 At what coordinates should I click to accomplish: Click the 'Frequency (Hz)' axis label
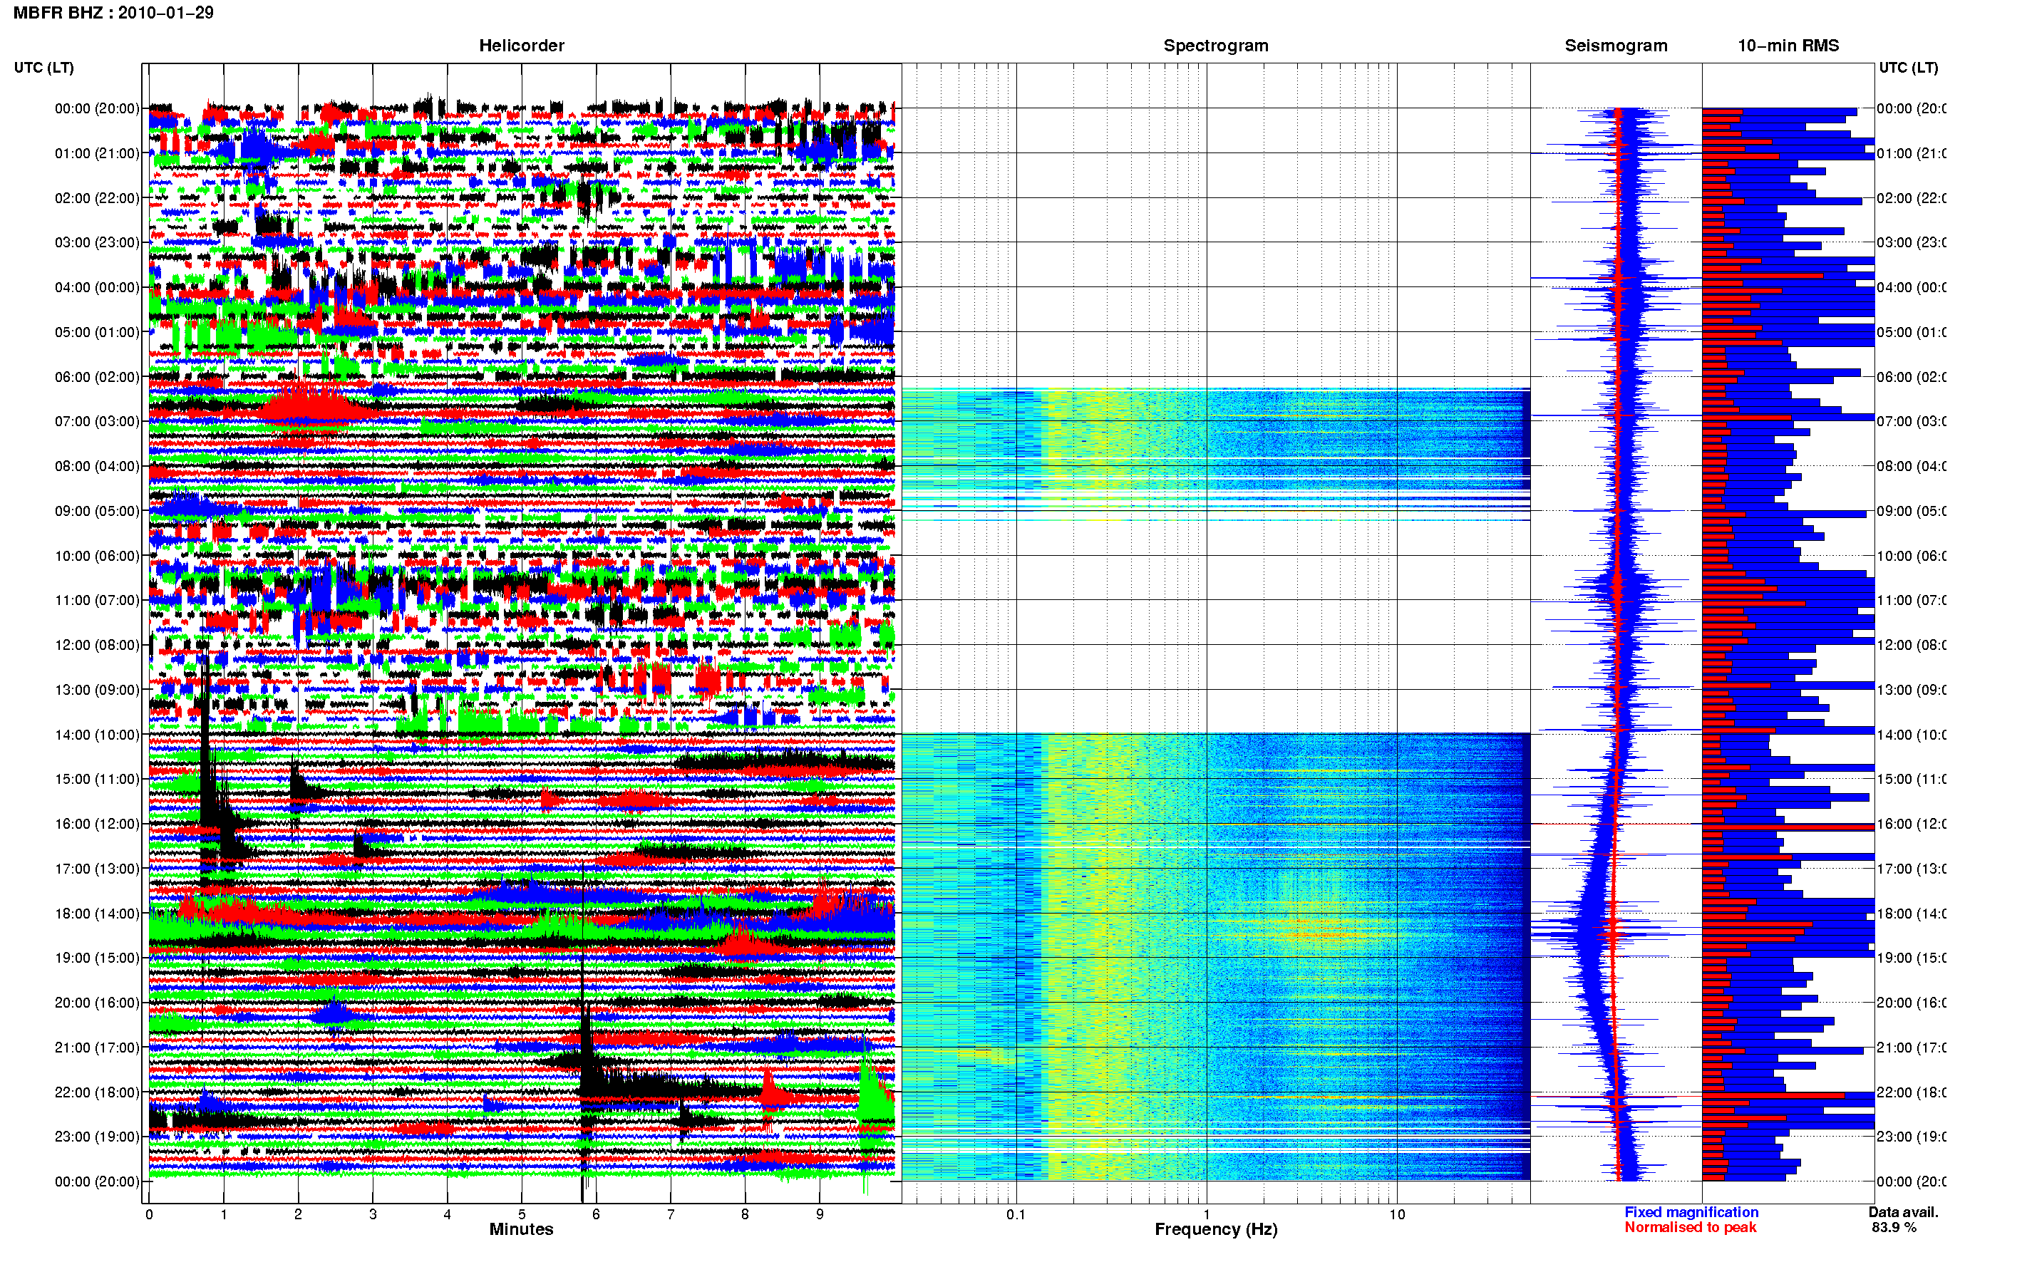(x=1216, y=1229)
